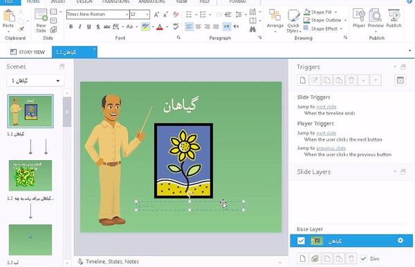Select the slide 1.3 thumbnail
The width and height of the screenshot is (415, 267).
(30, 239)
